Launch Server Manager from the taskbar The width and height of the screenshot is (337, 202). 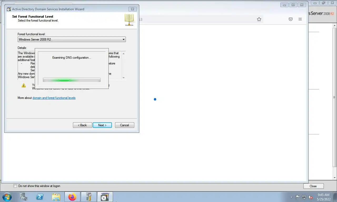click(23, 197)
